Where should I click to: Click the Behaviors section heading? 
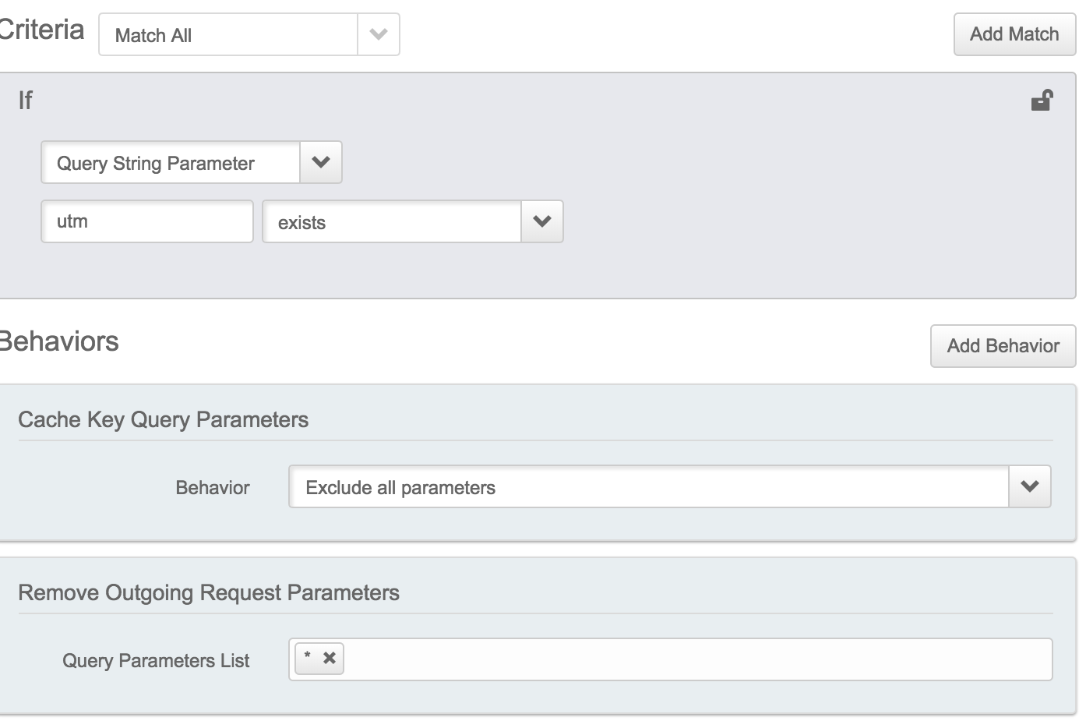coord(59,341)
